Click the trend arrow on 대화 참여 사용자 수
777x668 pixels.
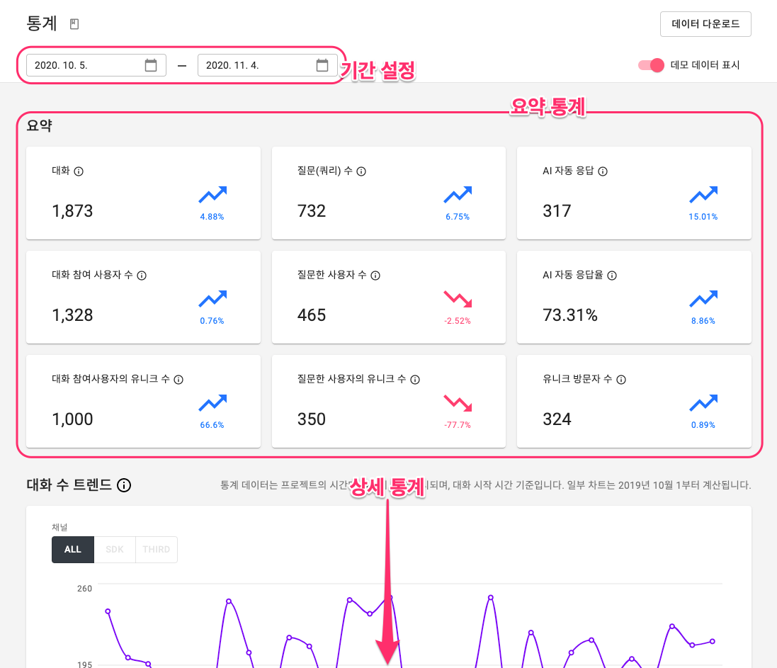pyautogui.click(x=212, y=299)
